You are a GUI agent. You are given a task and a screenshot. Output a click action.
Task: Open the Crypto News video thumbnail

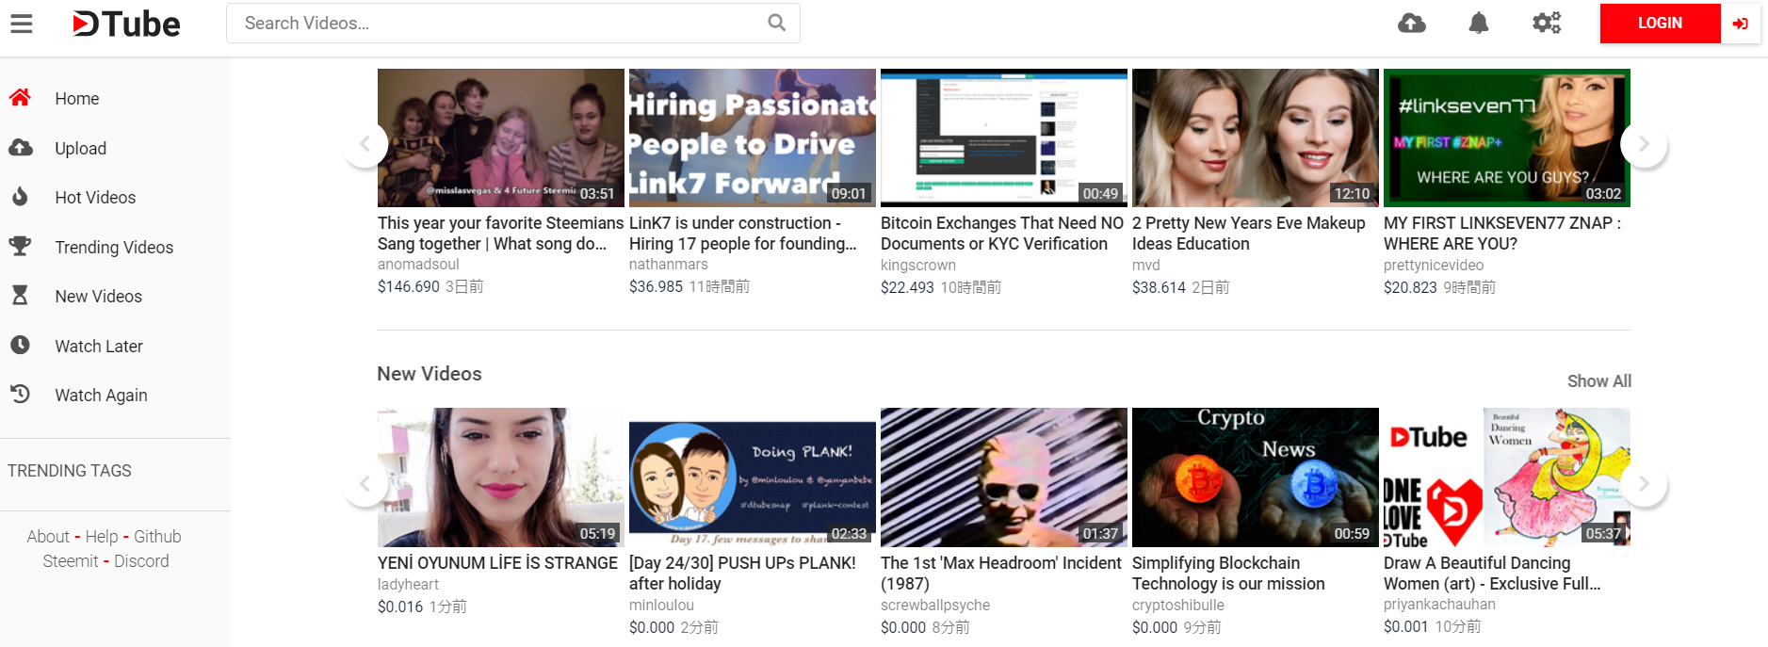[1255, 477]
